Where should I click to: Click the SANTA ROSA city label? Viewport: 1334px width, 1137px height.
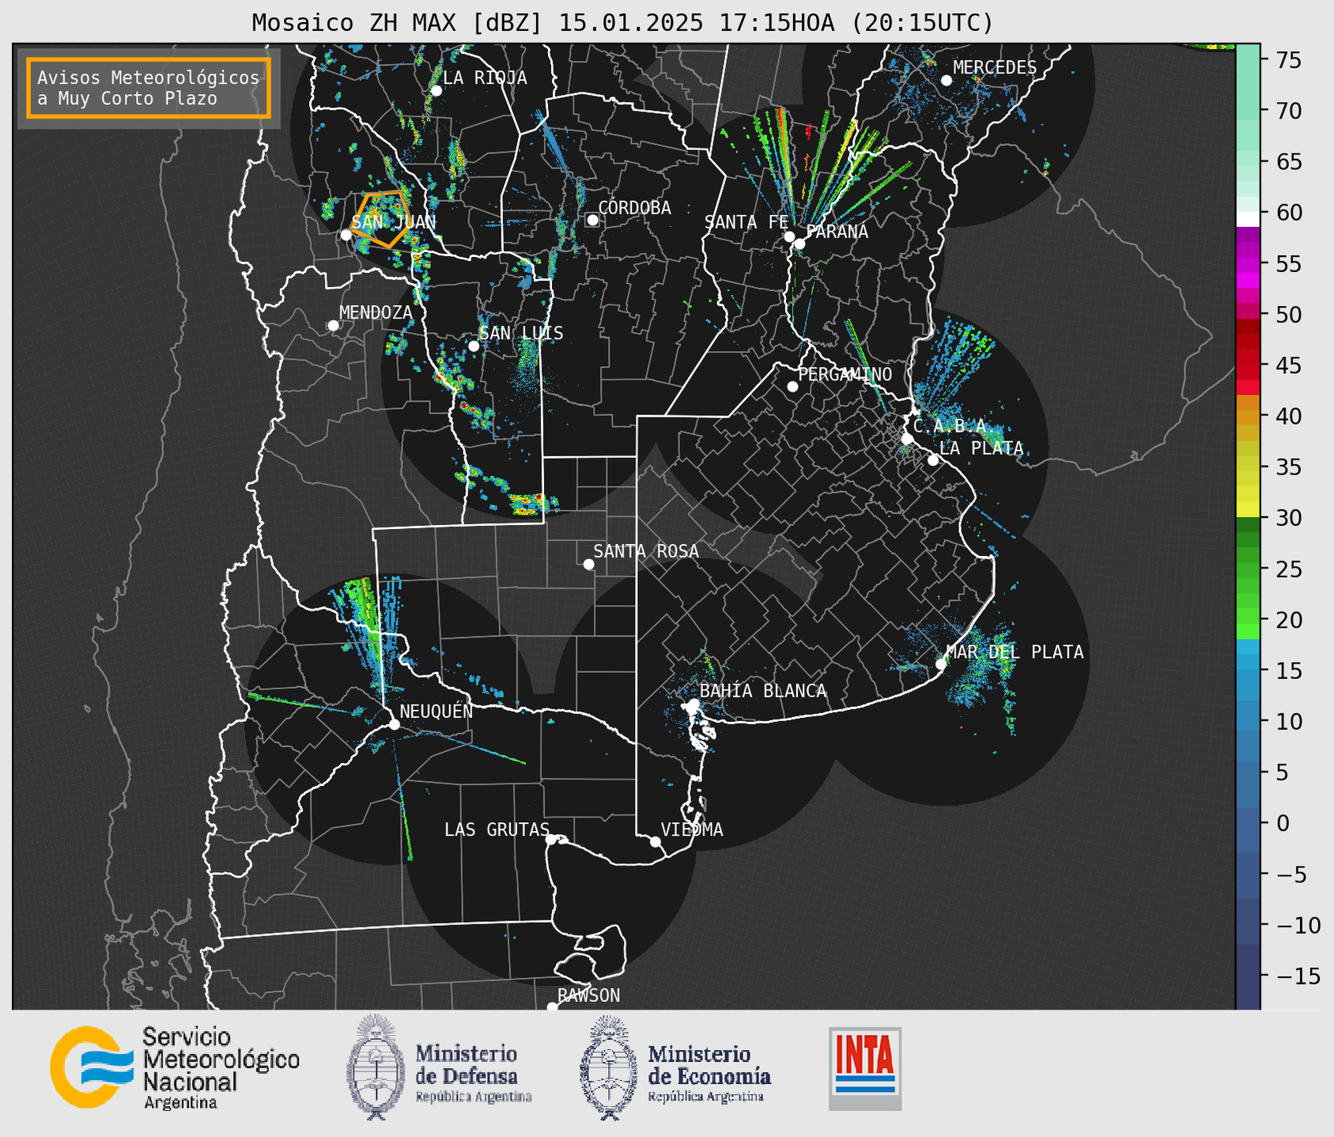pos(646,551)
